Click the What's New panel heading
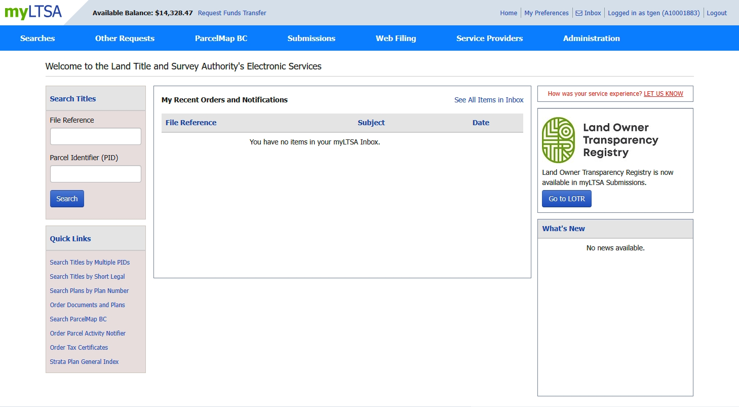 pos(564,229)
